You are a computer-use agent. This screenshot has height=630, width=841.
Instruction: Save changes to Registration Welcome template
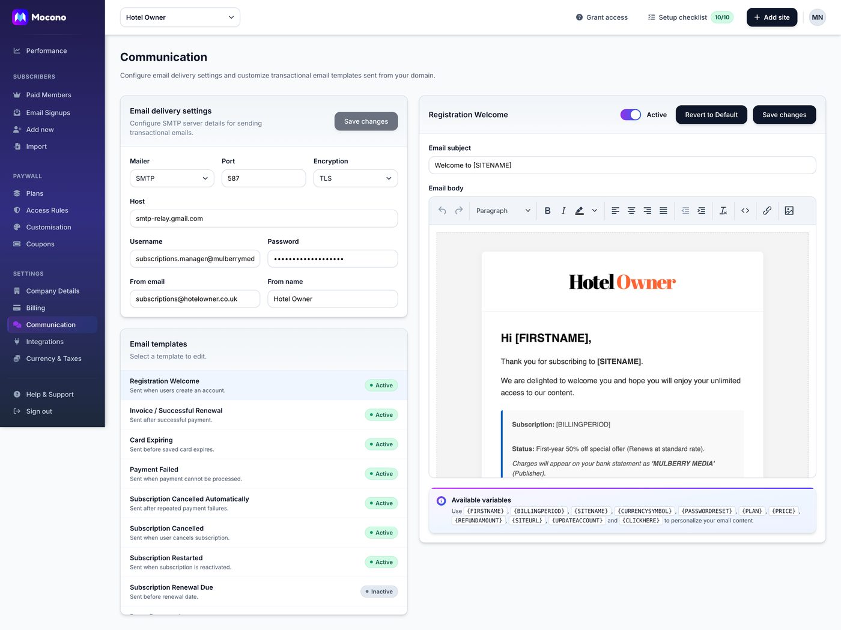coord(784,115)
